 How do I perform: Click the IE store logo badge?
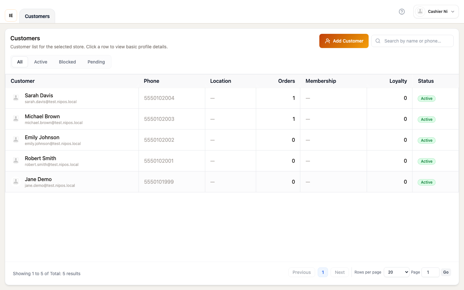point(11,15)
